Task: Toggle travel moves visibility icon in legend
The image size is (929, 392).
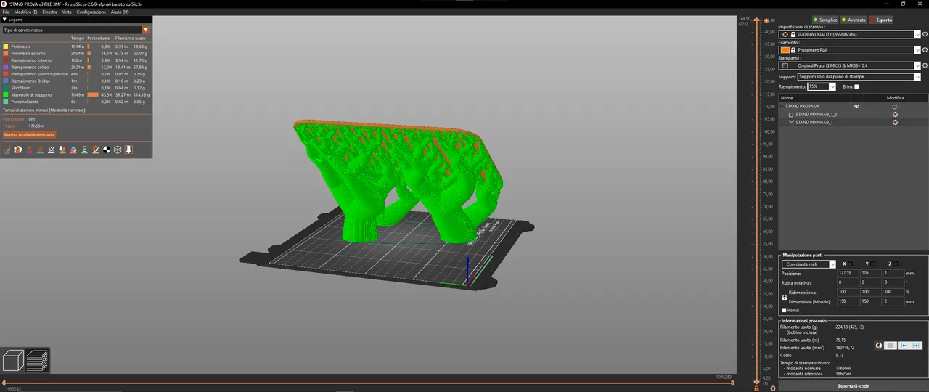Action: (7, 150)
